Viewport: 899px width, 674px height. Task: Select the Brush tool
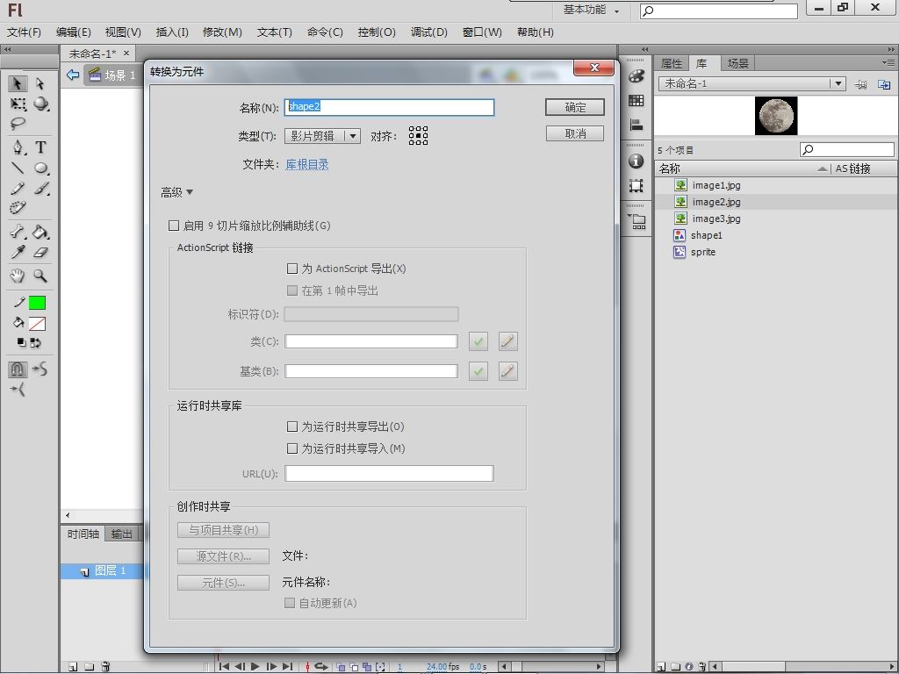click(x=40, y=188)
